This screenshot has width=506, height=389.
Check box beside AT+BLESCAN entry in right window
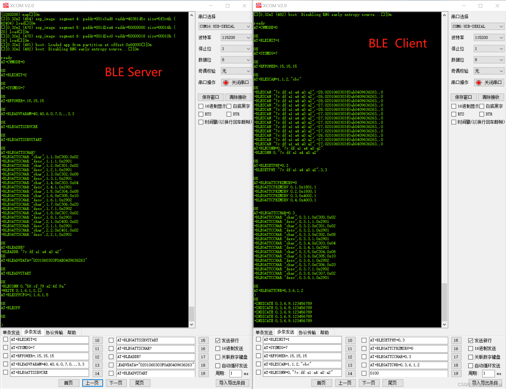coord(258,364)
